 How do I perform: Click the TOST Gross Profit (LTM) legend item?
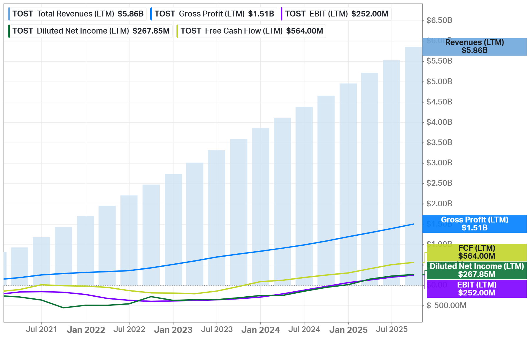(x=213, y=14)
